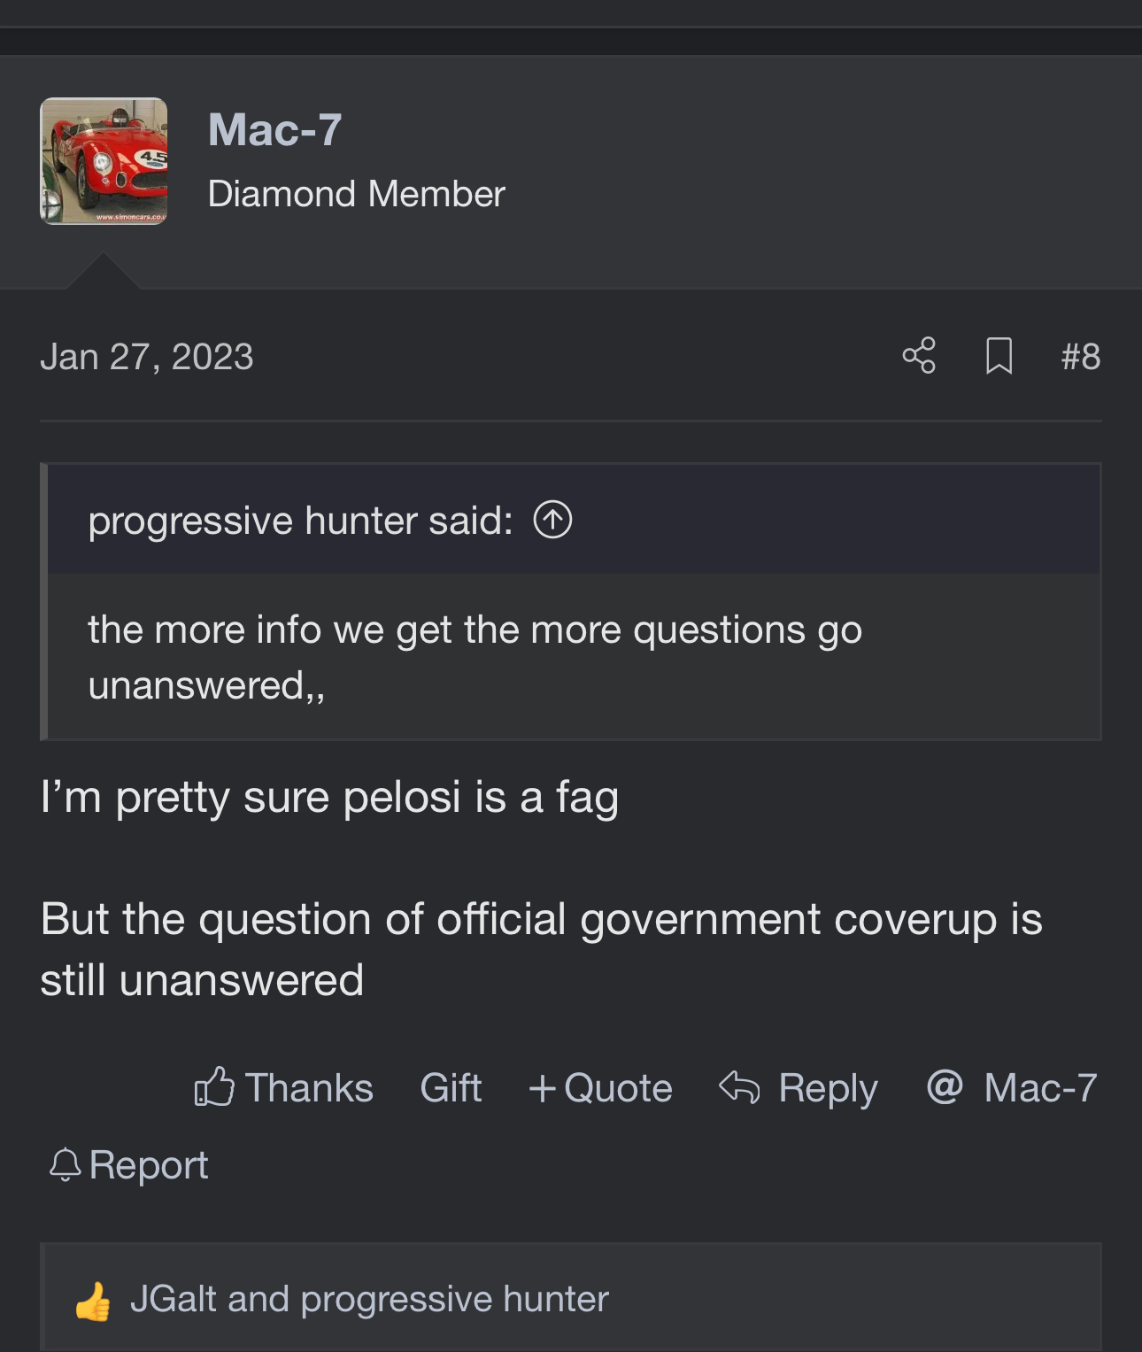The image size is (1142, 1352).
Task: Click the Mac-7 username heading
Action: pos(274,130)
